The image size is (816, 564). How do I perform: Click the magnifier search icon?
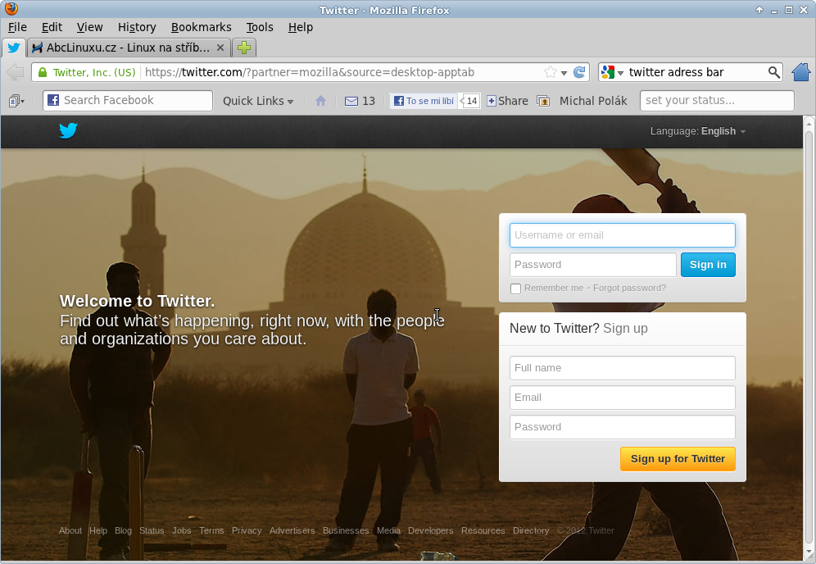pos(774,72)
